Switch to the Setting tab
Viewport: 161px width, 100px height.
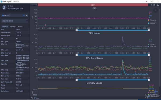[x=13, y=27]
